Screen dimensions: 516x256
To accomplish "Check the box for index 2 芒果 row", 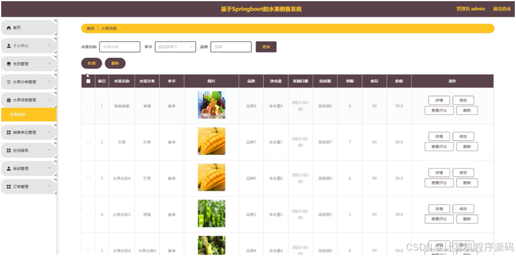I will click(x=88, y=142).
